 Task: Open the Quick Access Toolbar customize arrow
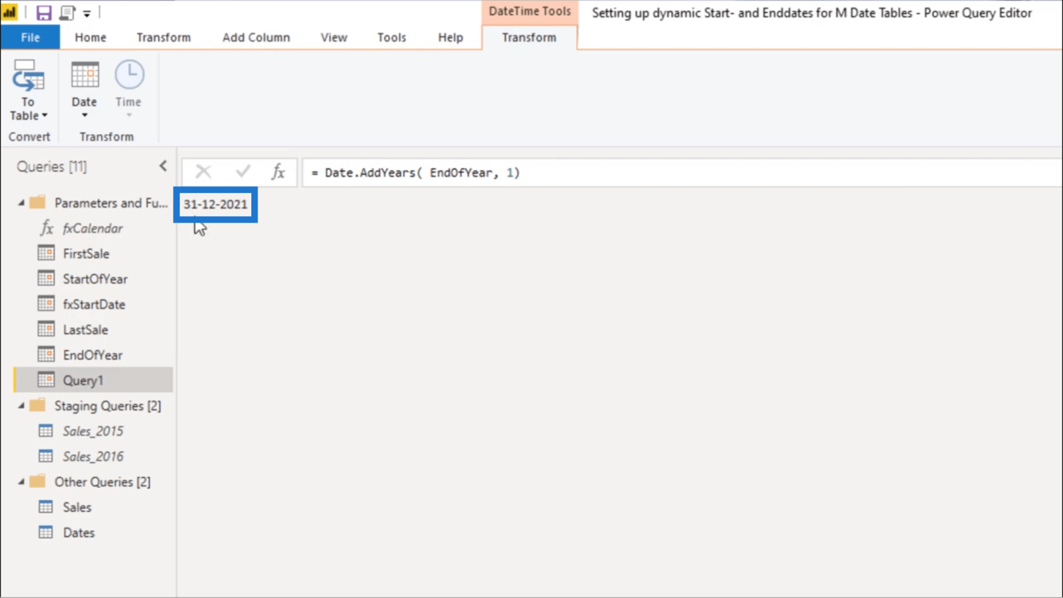87,13
